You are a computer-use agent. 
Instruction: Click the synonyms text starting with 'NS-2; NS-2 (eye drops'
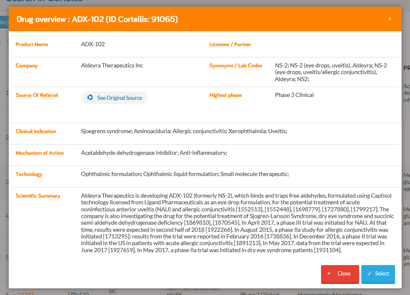[x=331, y=72]
